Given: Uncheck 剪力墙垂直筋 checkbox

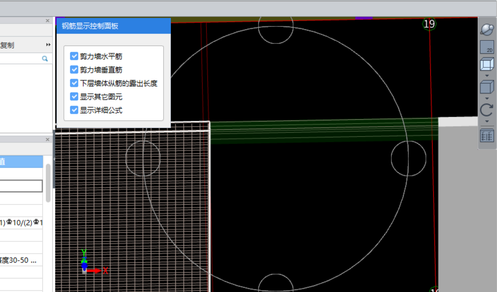Looking at the screenshot, I should [x=74, y=69].
